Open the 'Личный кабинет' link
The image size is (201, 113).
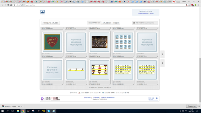pyautogui.click(x=143, y=13)
